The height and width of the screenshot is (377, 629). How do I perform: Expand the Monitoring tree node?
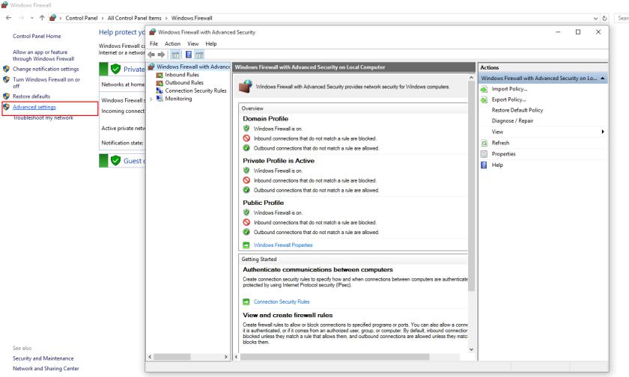click(151, 99)
